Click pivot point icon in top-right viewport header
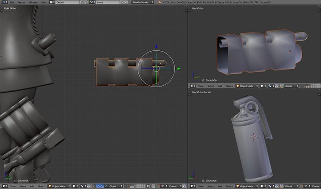 (x=270, y=86)
